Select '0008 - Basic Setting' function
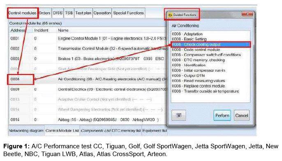This screenshot has width=282, height=161. click(x=189, y=39)
